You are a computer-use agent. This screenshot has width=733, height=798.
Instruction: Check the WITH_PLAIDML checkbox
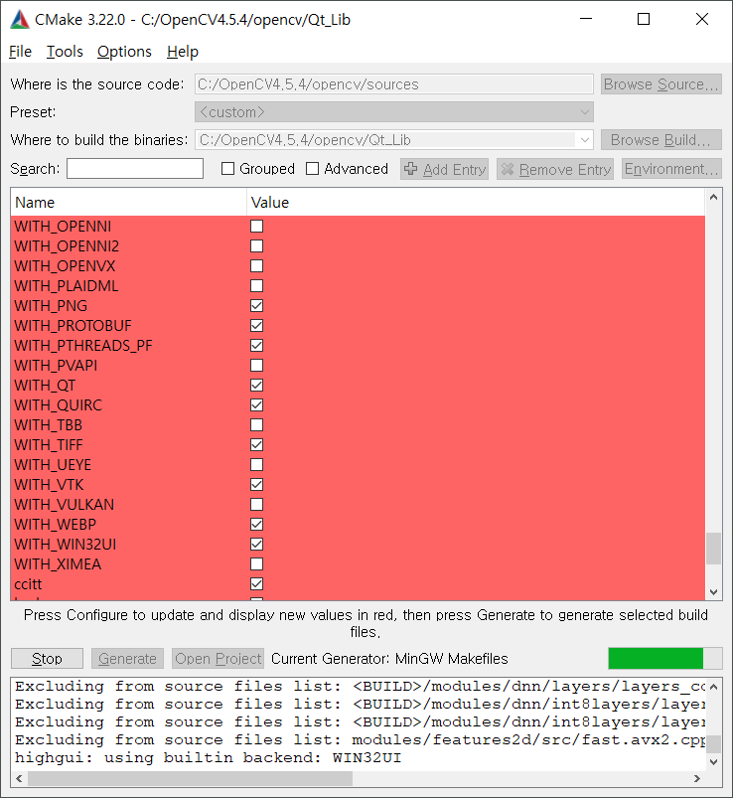(x=257, y=285)
